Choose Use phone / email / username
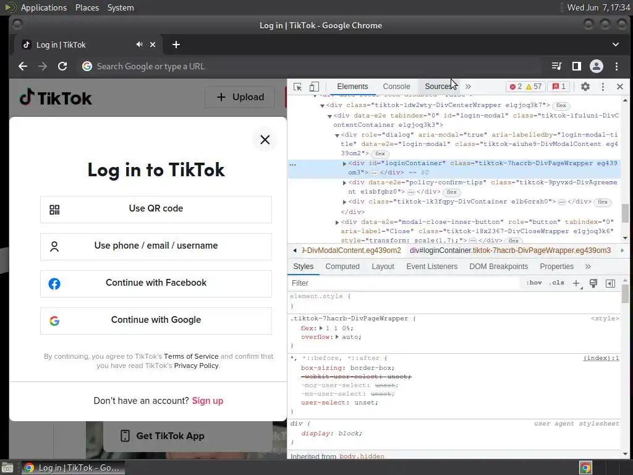 point(156,247)
